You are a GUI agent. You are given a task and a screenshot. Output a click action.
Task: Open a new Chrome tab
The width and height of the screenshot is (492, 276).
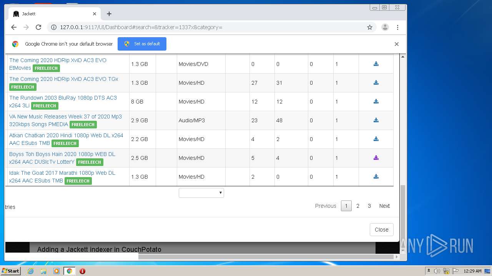point(109,14)
